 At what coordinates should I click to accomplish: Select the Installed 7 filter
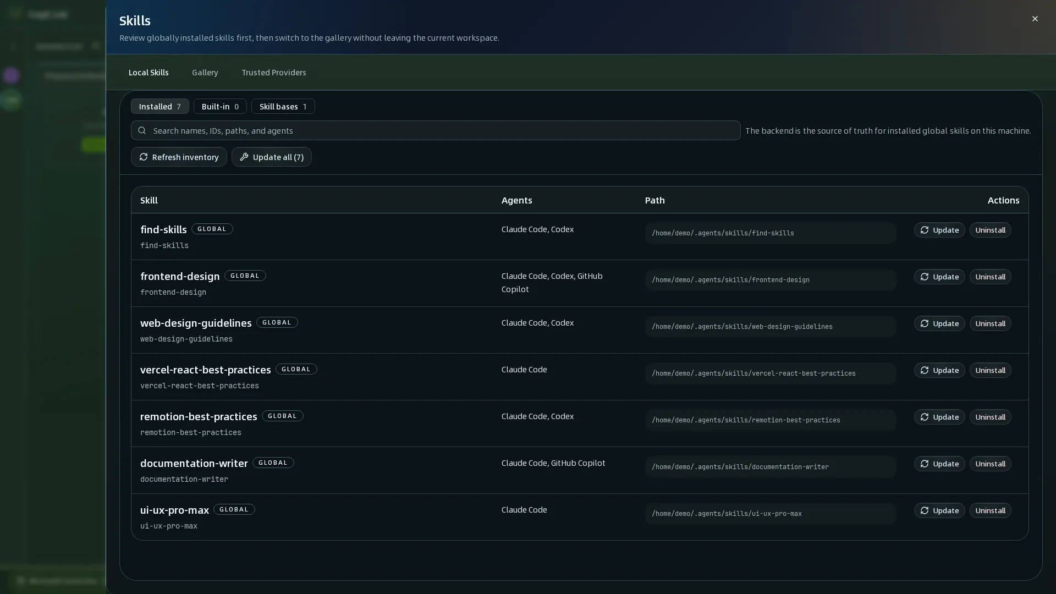159,106
